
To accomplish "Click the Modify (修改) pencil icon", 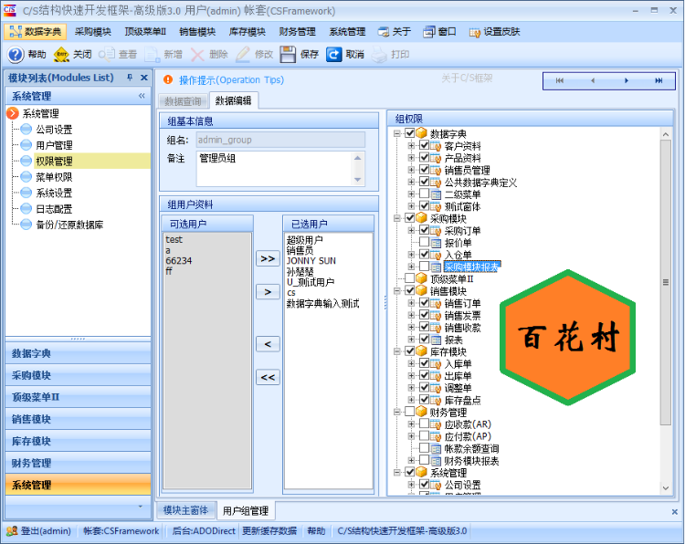I will (x=243, y=55).
